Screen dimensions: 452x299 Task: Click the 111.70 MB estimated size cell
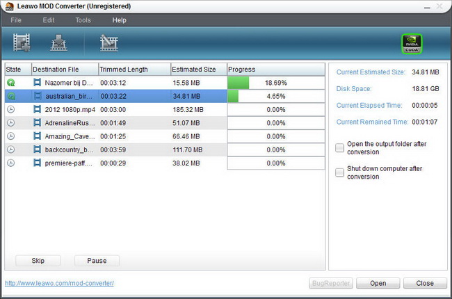pos(187,149)
